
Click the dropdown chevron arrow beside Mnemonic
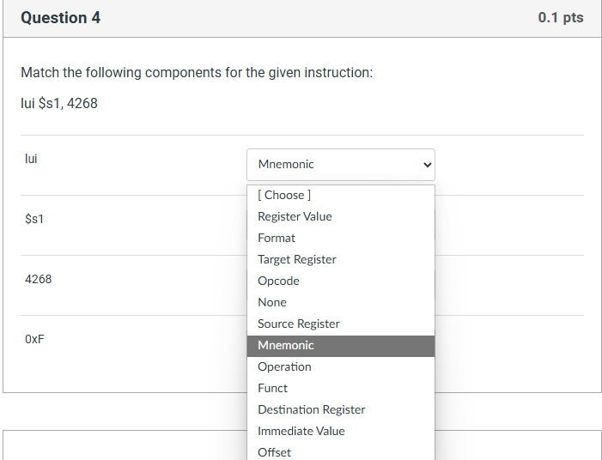(428, 165)
